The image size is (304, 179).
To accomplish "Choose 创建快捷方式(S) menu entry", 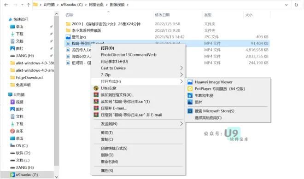I will click(x=114, y=148).
